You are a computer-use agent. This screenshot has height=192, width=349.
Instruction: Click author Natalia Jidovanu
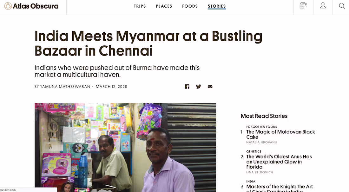[262, 142]
